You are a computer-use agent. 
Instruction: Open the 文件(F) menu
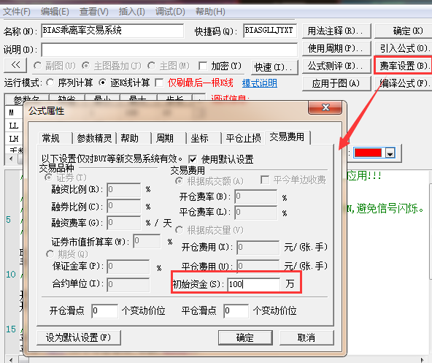click(x=17, y=12)
